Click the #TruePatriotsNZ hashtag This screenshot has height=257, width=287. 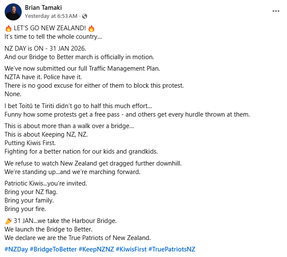pos(171,249)
